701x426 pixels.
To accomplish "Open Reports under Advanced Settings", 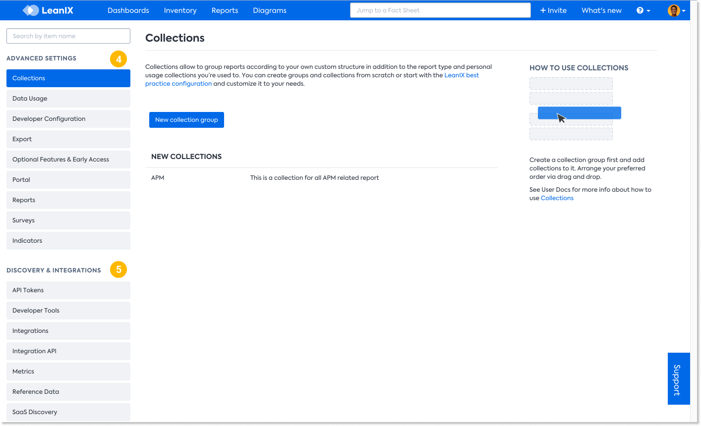I will tap(68, 200).
